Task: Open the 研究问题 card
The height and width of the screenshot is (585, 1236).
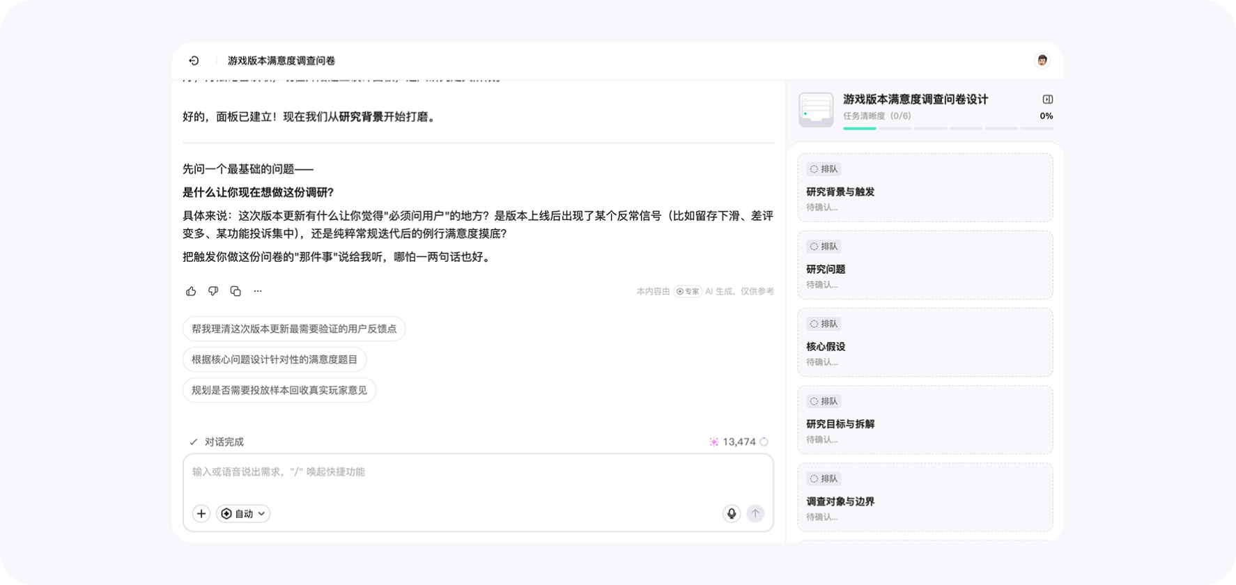Action: tap(925, 265)
